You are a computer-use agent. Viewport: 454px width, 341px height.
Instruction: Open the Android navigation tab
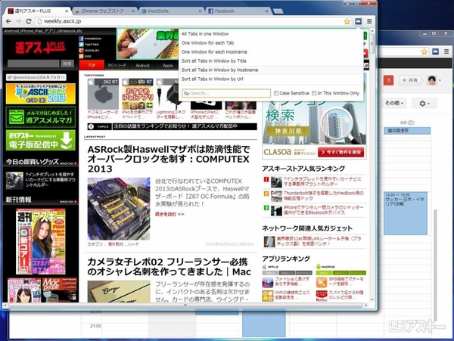(142, 65)
